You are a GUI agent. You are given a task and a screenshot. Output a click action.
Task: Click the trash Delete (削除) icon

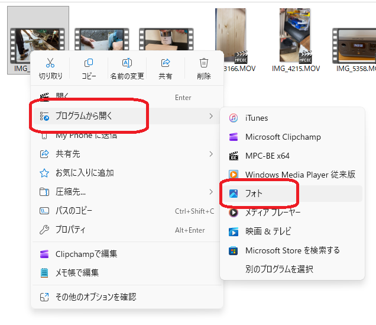click(203, 63)
